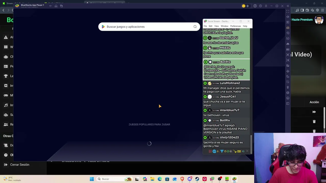326x183 pixels.
Task: Collapse the Social Stream bottom toolbar arrow
Action: point(247,151)
